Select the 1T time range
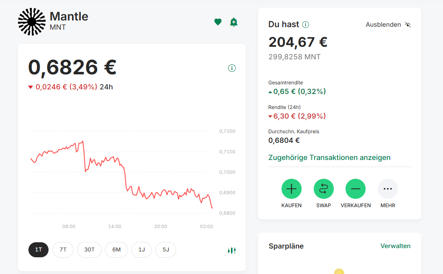 tap(38, 250)
